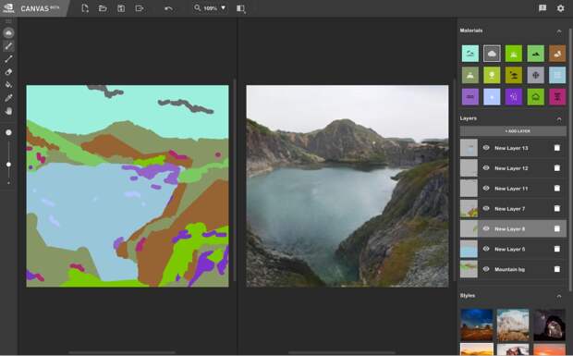Pick the olive mountain material
573x356 pixels.
(469, 75)
